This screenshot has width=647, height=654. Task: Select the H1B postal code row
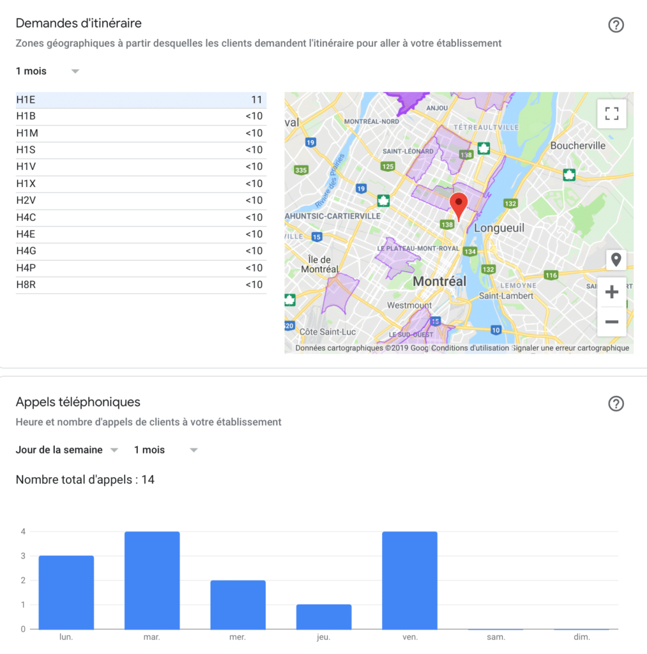[139, 116]
